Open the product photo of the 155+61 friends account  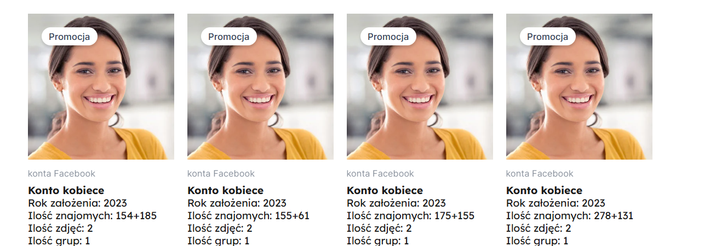tap(260, 86)
